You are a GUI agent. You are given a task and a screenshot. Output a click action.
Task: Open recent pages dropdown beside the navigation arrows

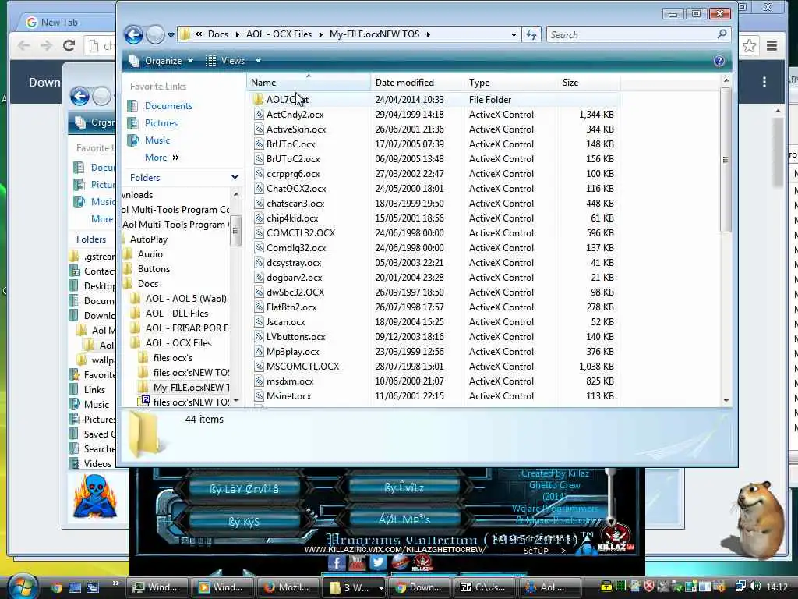171,34
